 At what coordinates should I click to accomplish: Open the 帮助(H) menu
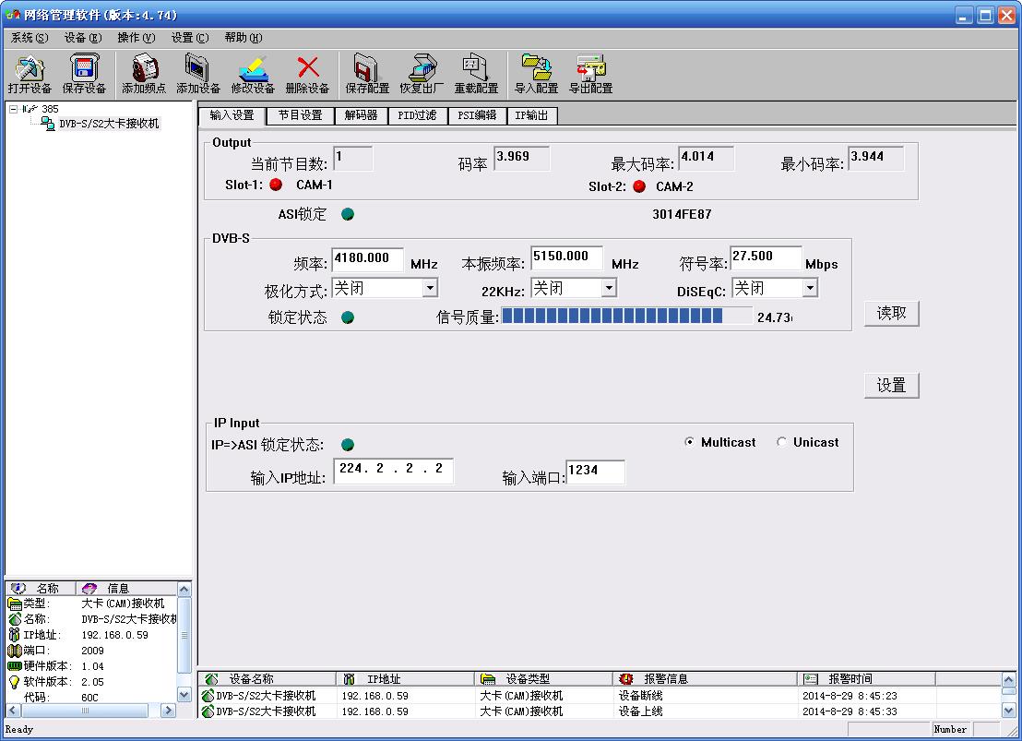244,38
